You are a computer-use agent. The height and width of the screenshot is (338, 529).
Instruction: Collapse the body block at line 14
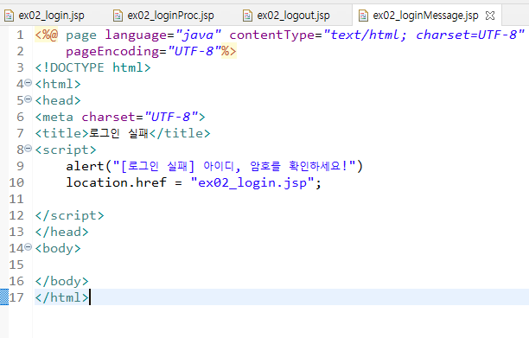pyautogui.click(x=29, y=247)
